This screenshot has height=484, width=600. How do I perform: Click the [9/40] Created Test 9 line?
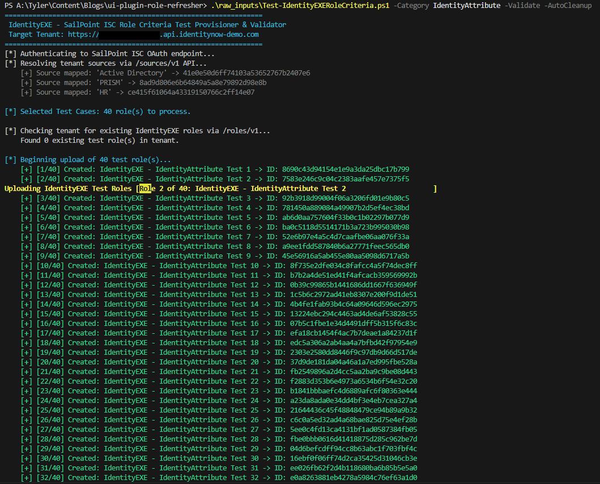[x=215, y=256]
